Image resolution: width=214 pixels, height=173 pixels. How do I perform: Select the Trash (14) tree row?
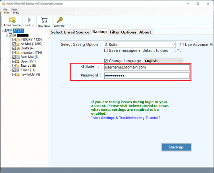(x=28, y=70)
